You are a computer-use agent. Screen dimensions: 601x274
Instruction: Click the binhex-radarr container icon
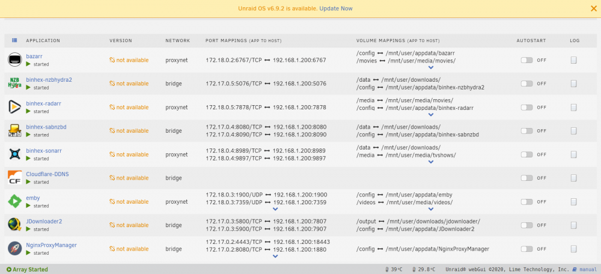pyautogui.click(x=15, y=107)
